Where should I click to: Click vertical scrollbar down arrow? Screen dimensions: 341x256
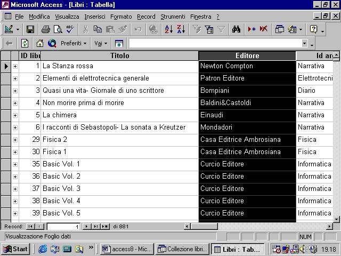point(336,219)
